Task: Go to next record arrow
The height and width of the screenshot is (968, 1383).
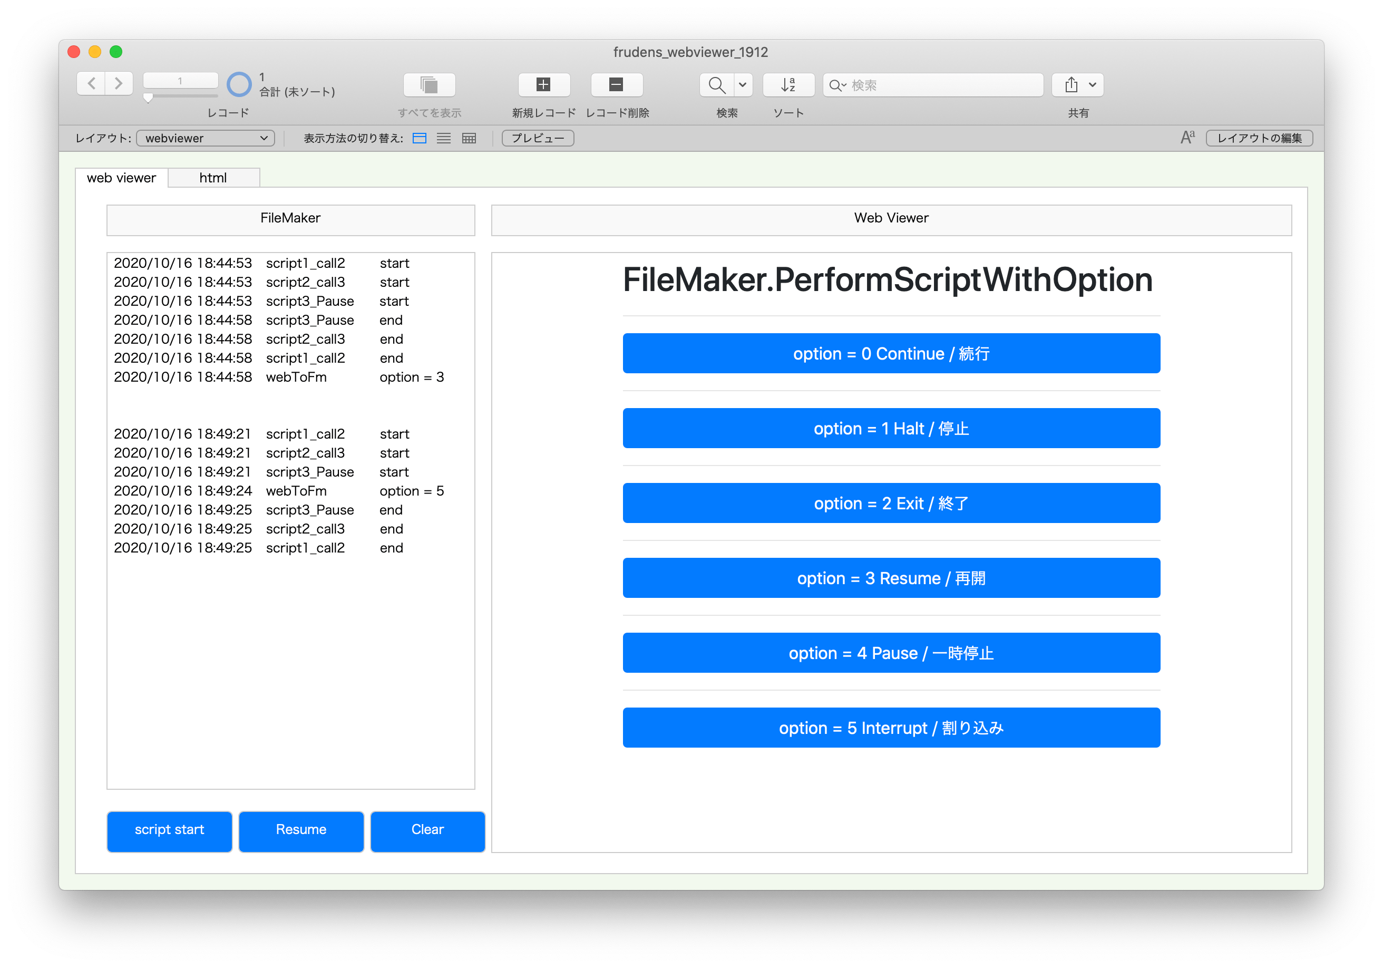Action: (119, 84)
